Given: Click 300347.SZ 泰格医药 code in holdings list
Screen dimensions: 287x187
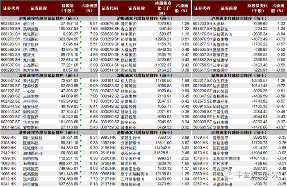Looking at the screenshot, I should coord(10,81).
